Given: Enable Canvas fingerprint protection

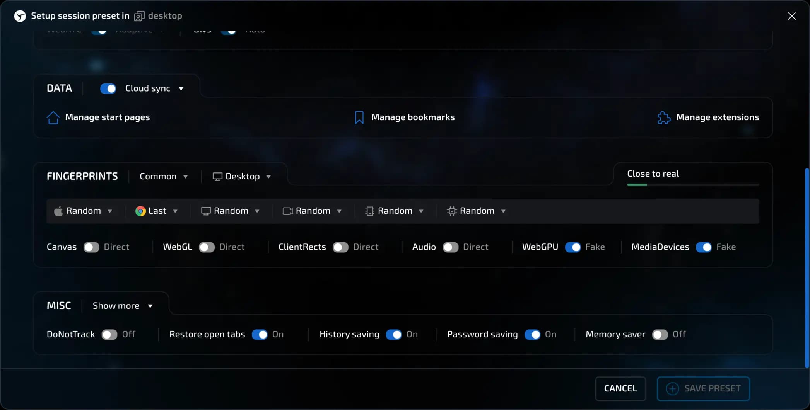Looking at the screenshot, I should tap(91, 247).
